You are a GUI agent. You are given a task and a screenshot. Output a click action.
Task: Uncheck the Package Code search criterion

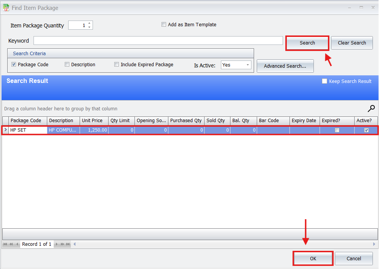click(x=14, y=65)
